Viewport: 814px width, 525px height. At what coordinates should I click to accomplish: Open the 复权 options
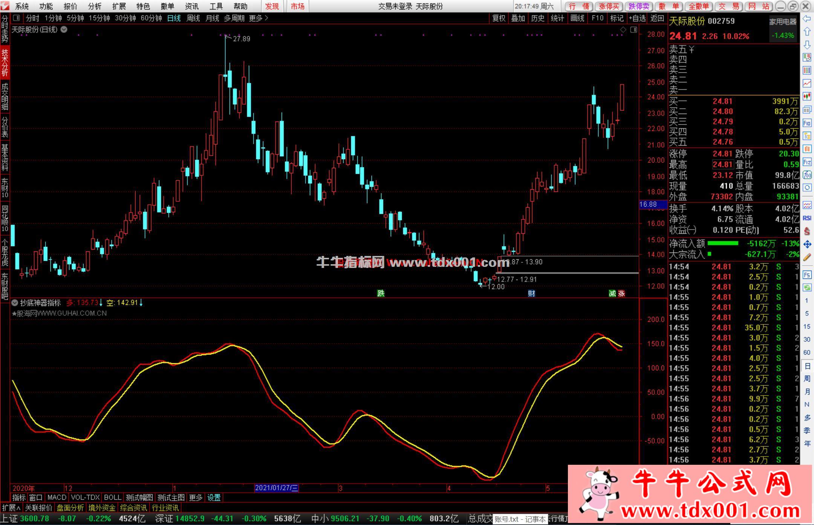(499, 18)
